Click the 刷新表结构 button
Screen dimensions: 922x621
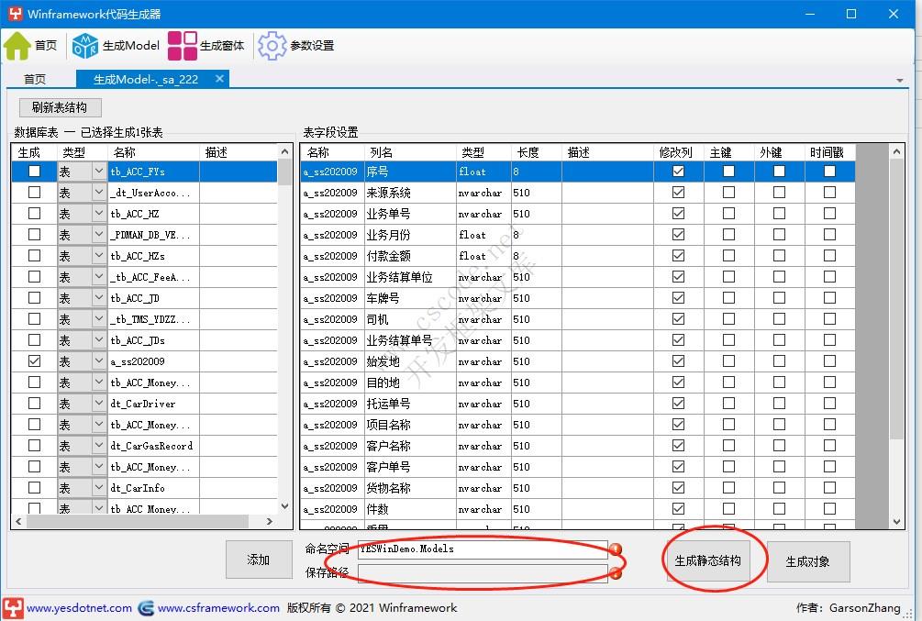click(59, 107)
